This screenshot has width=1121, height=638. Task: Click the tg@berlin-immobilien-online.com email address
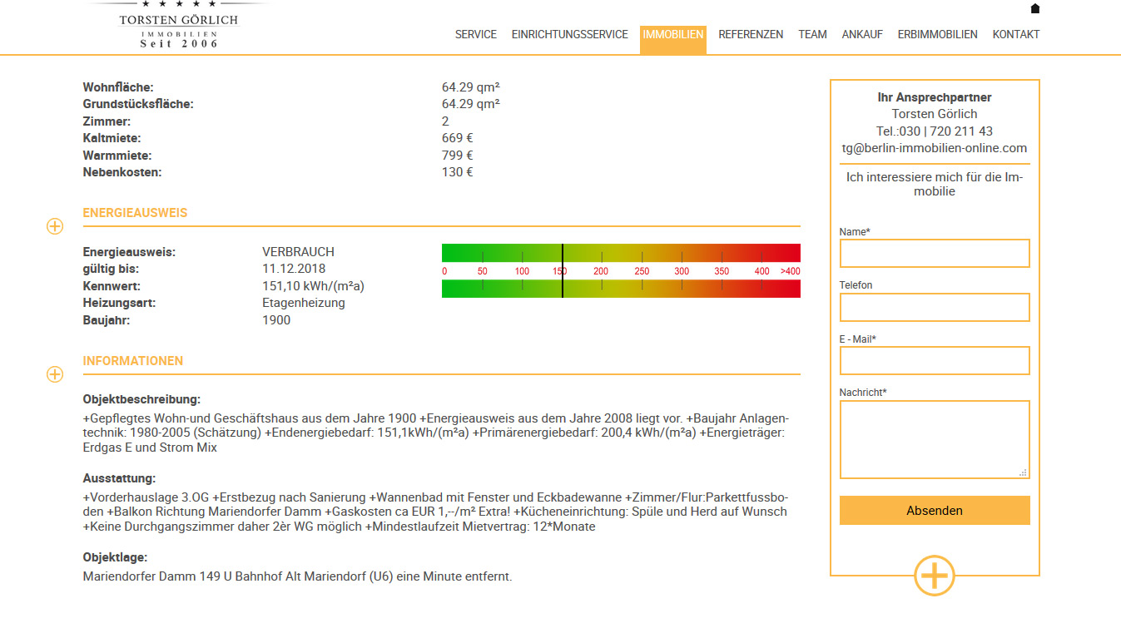[x=934, y=148]
